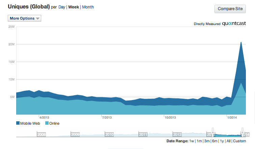Viewport: 255px width, 149px height.
Task: Click the 2012 marker in timeline overview
Action: pos(177,134)
